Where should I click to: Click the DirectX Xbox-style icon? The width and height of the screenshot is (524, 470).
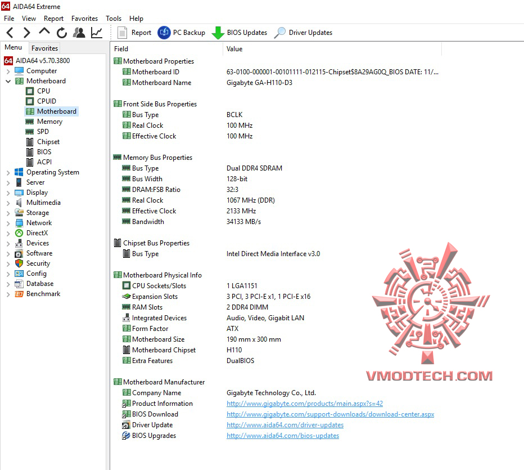tap(19, 233)
